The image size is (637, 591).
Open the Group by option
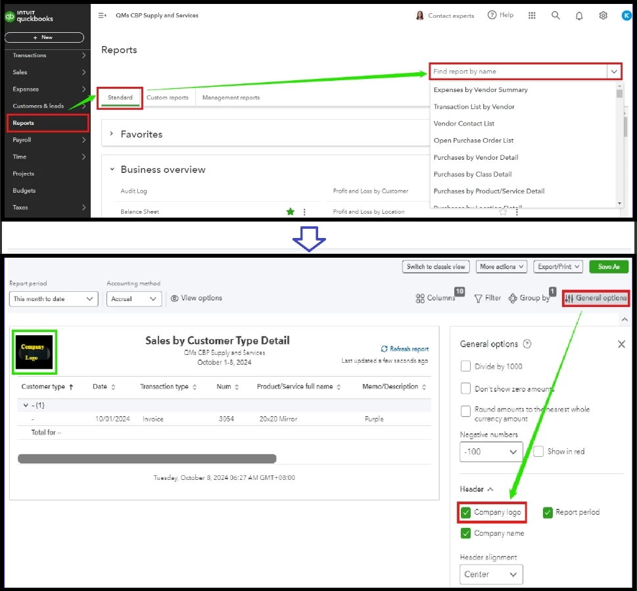tap(529, 298)
